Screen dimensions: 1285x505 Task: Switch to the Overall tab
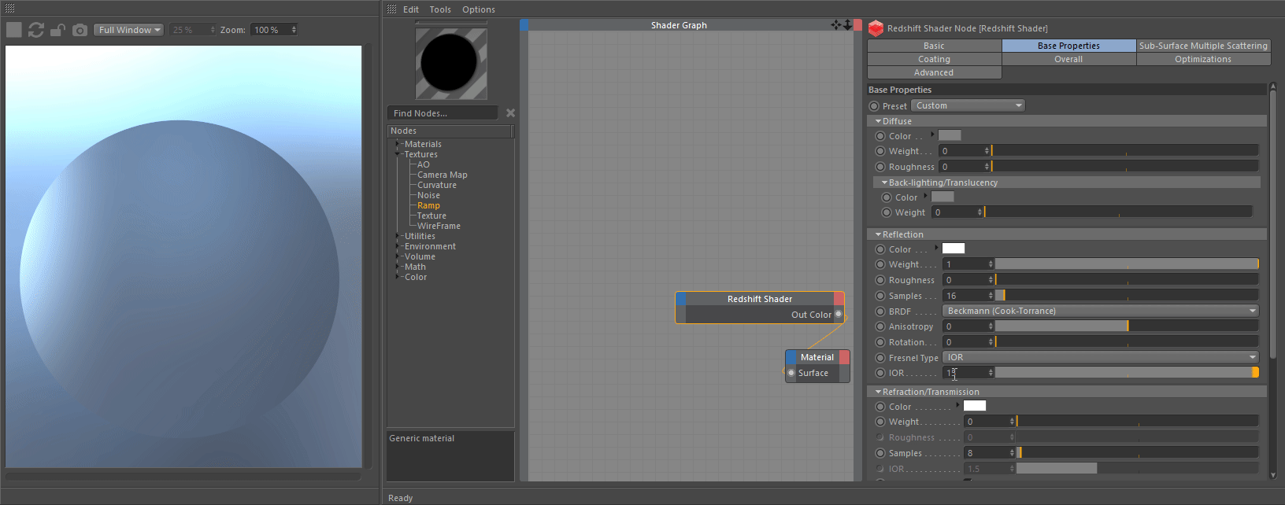[1068, 59]
